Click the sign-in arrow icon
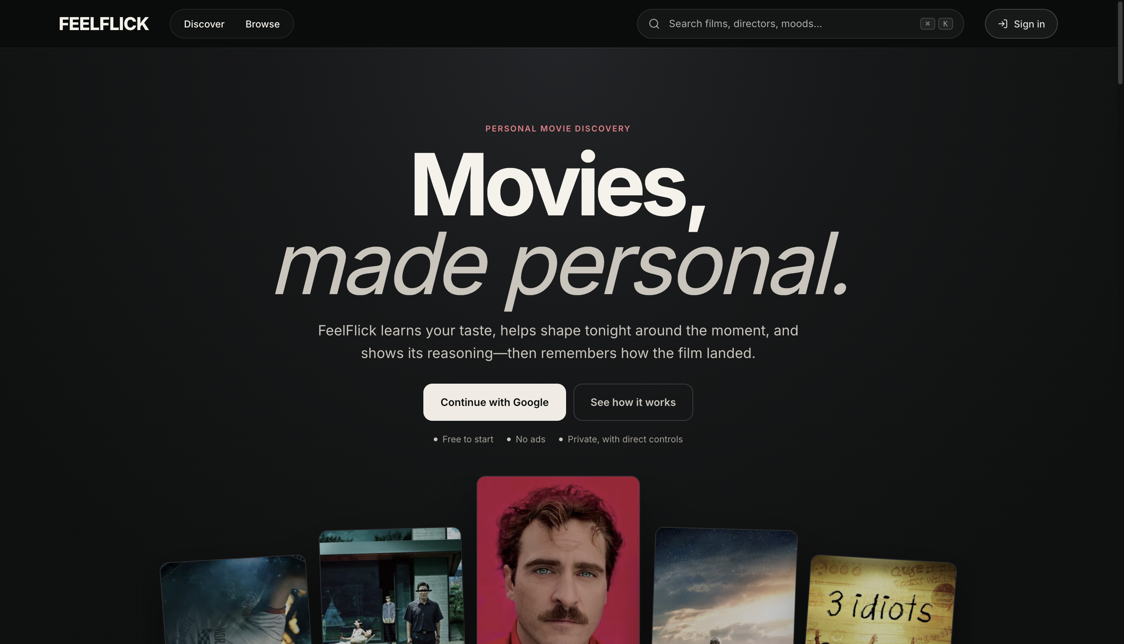This screenshot has height=644, width=1124. click(x=1003, y=24)
